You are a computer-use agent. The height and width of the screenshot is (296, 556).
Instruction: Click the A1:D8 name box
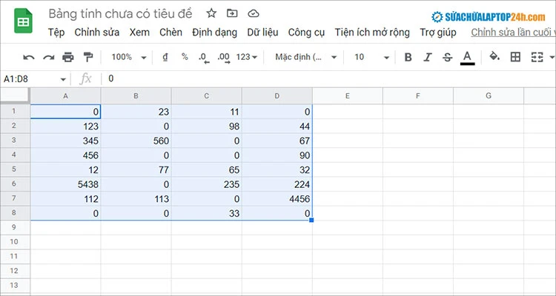click(34, 79)
